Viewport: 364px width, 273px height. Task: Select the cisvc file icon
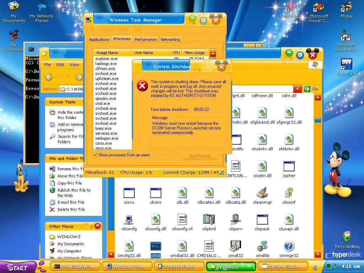click(x=129, y=196)
